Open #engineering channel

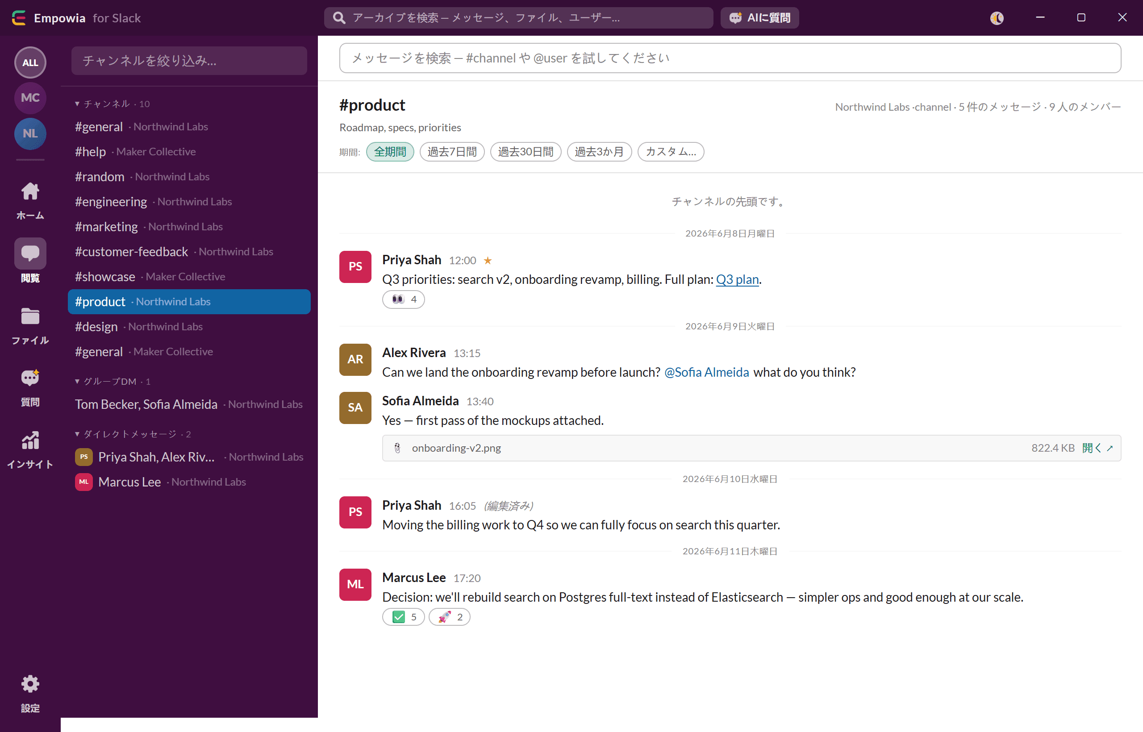(189, 202)
